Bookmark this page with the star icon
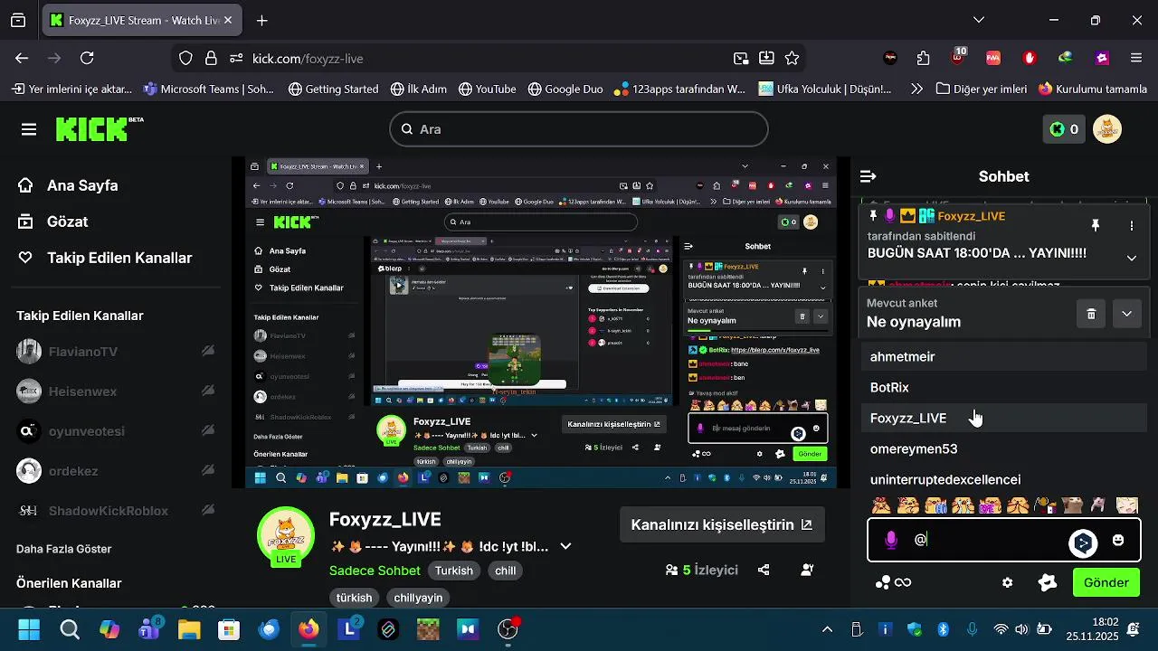Viewport: 1158px width, 651px height. 792,58
